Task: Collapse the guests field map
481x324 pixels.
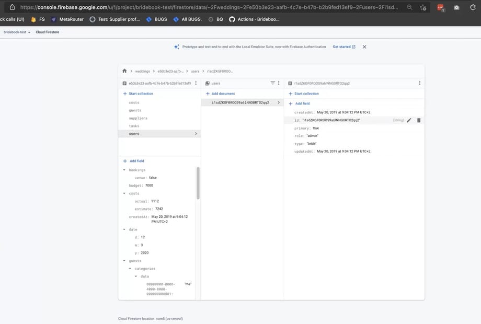Action: click(x=124, y=261)
